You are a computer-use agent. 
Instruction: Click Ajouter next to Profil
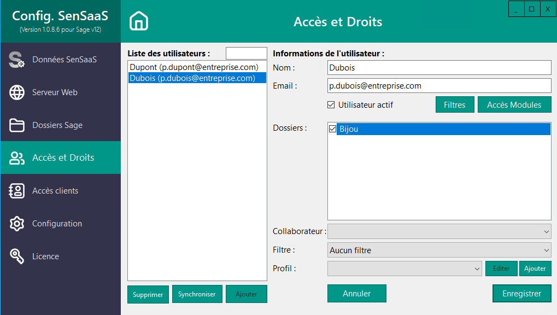tap(535, 269)
